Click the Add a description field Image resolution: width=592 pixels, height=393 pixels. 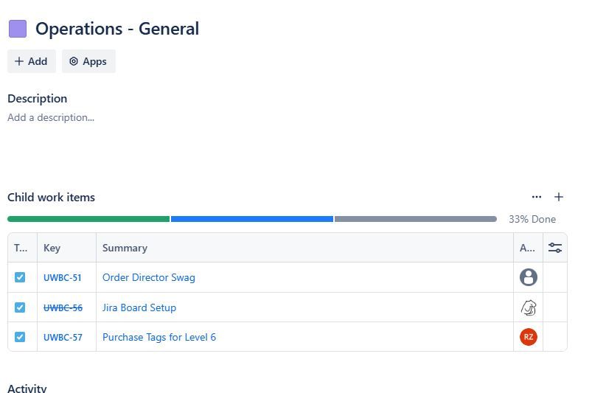(51, 117)
